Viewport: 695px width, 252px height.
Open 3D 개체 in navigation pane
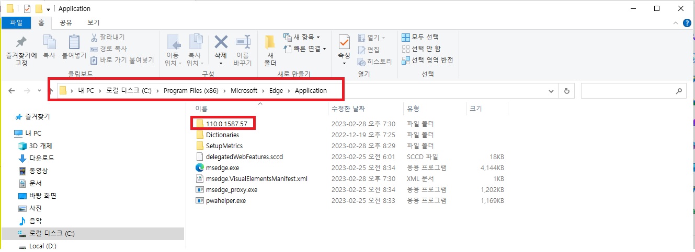coord(41,146)
